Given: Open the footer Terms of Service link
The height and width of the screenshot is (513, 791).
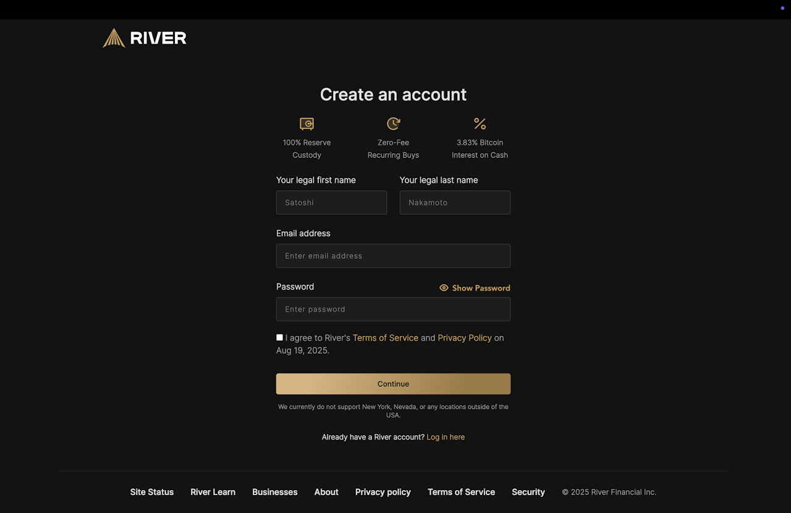Looking at the screenshot, I should [x=461, y=492].
